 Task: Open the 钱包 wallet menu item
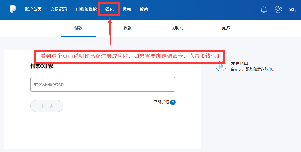[109, 9]
